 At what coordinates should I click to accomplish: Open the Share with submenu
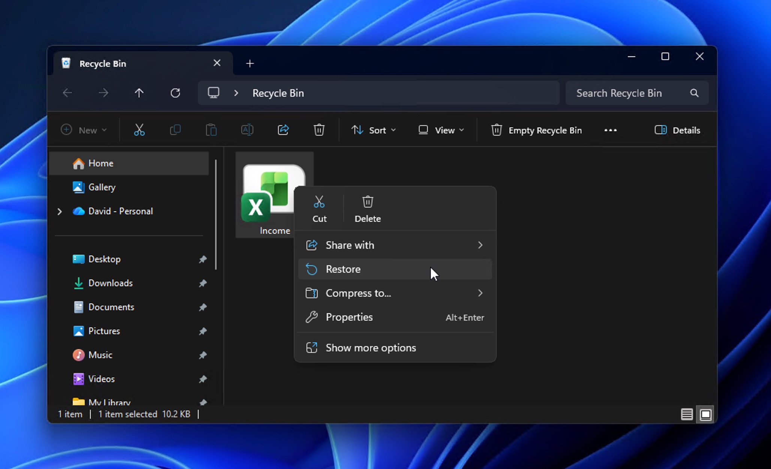pyautogui.click(x=395, y=245)
